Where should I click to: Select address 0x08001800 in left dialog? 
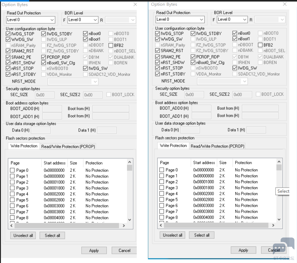click(x=54, y=188)
